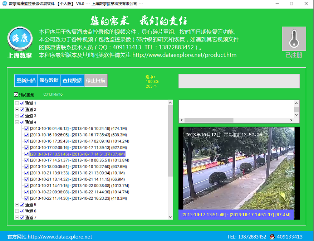Click inside the log text box
314x241 pixels.
coord(236,109)
